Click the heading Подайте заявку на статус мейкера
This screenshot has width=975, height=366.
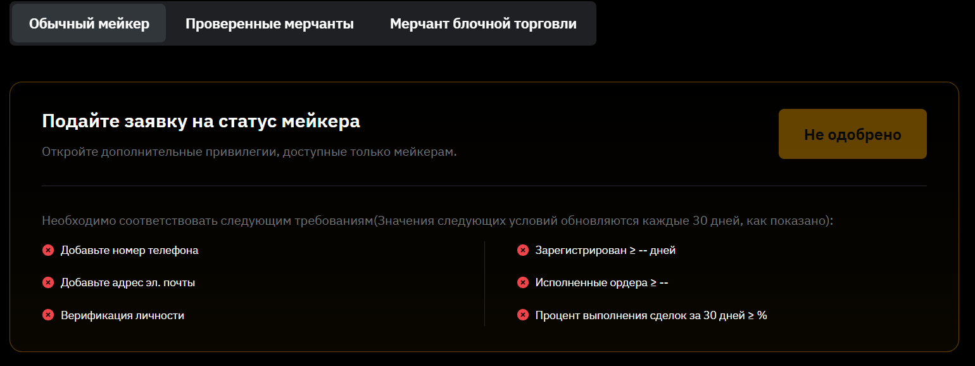[201, 122]
